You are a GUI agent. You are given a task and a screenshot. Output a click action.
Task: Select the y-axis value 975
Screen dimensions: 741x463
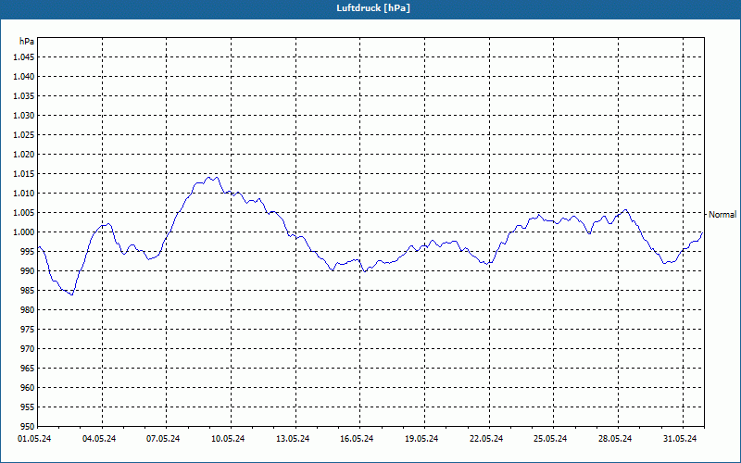[x=28, y=330]
